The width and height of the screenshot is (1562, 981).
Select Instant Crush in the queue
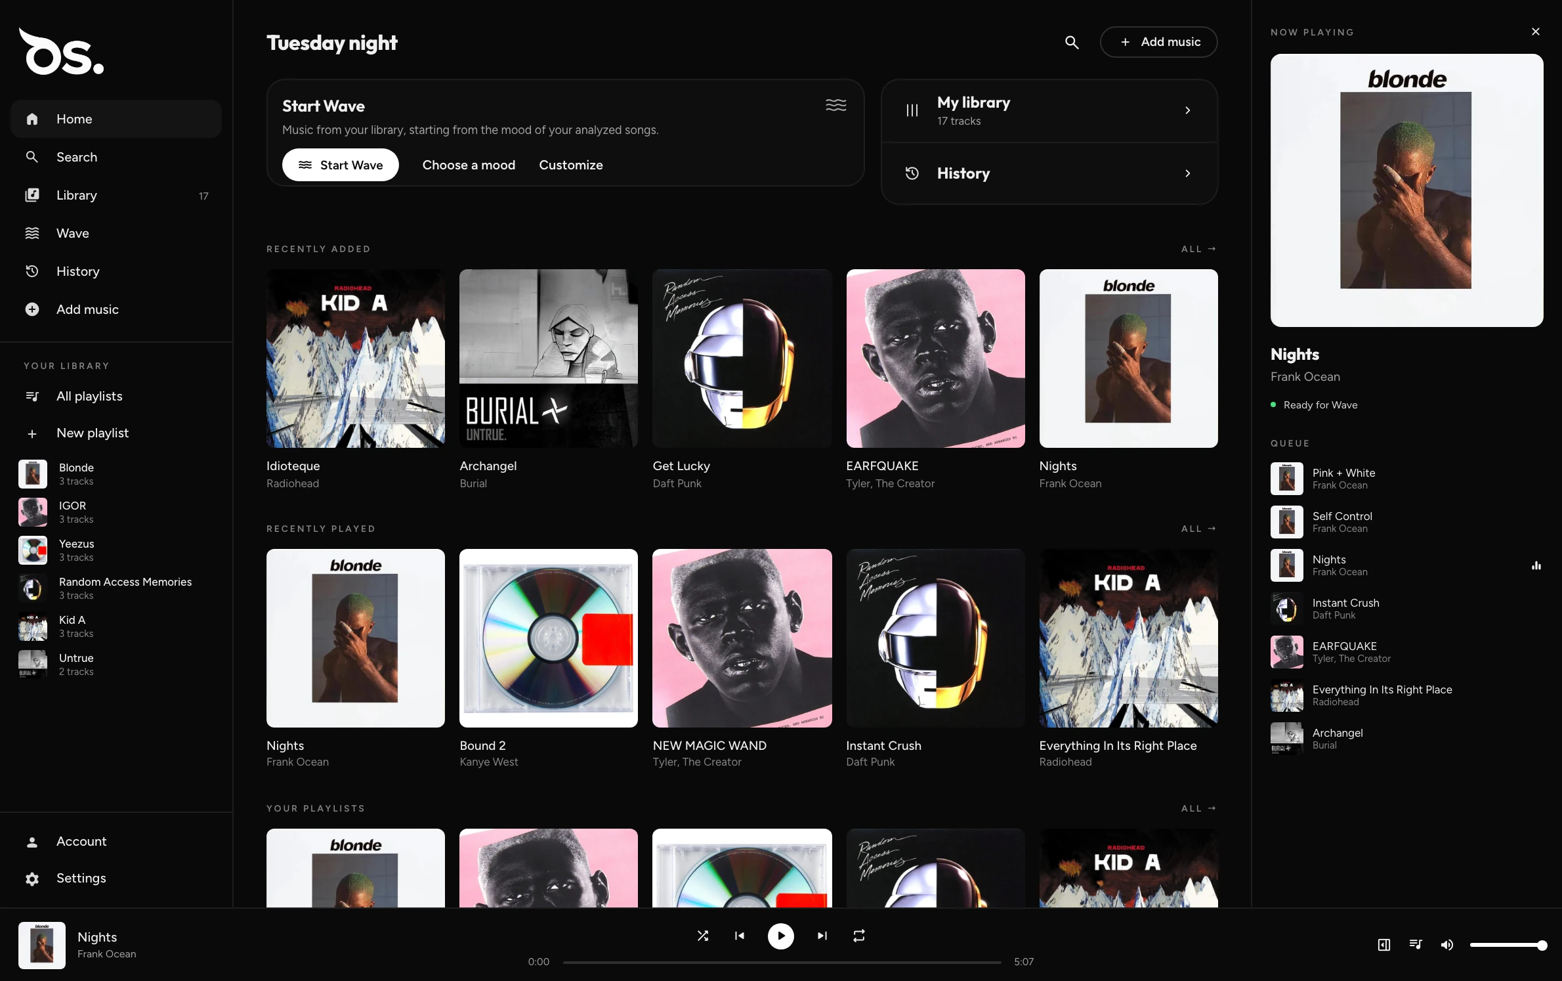tap(1406, 609)
